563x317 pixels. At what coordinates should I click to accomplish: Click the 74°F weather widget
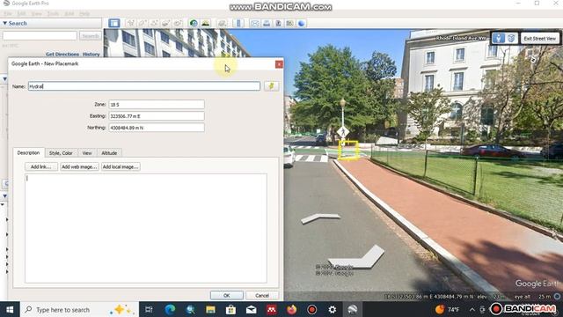(x=447, y=309)
